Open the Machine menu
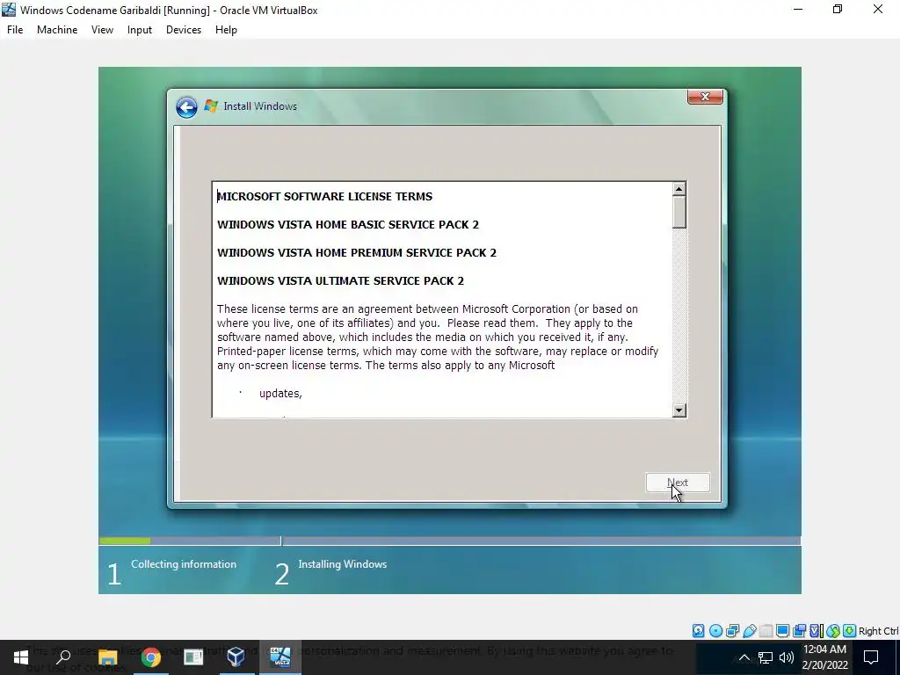 pos(57,30)
